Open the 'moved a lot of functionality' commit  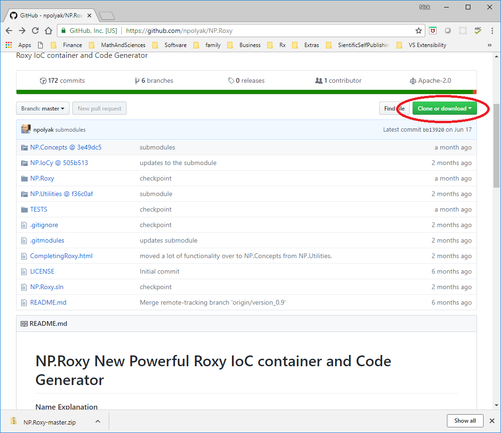(x=236, y=256)
